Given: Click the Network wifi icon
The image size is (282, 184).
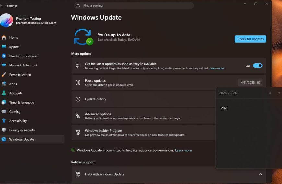Looking at the screenshot, I should pos(4,65).
